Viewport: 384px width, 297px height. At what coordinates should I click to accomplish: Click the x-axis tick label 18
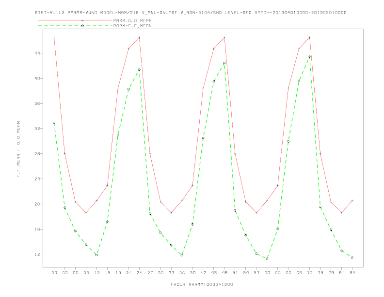[118, 273]
